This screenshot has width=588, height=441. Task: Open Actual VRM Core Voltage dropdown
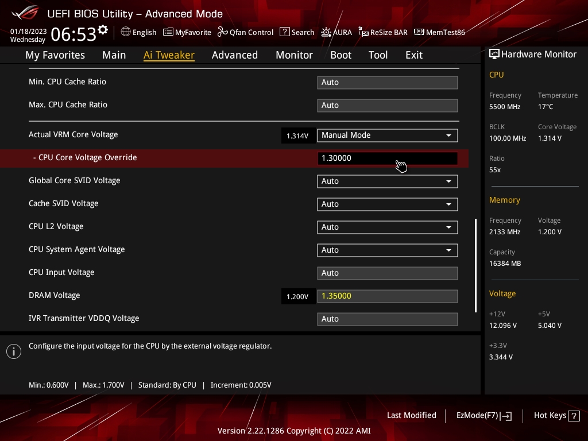pos(388,136)
